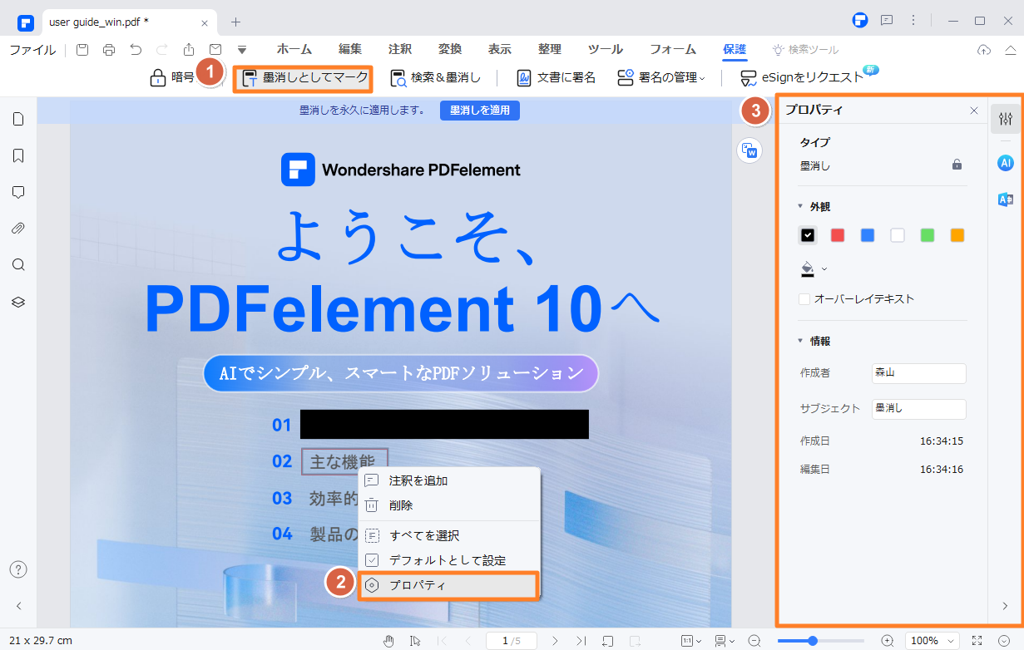Click the サブジェクト field
The height and width of the screenshot is (650, 1024).
[x=918, y=409]
